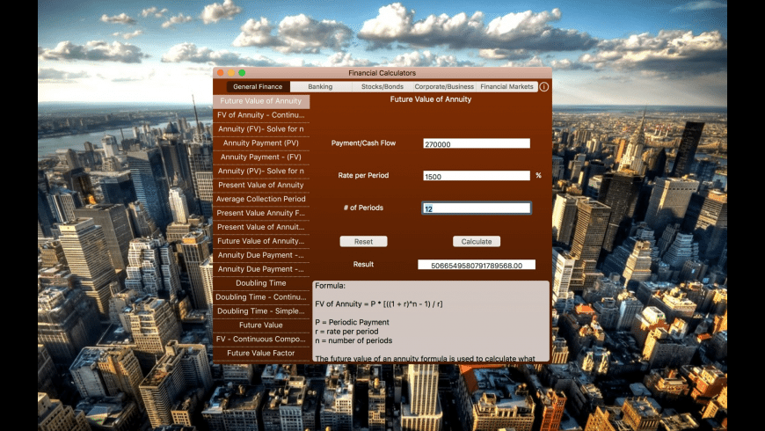
Task: Select Present Value Annuity F... entry
Action: tap(261, 214)
